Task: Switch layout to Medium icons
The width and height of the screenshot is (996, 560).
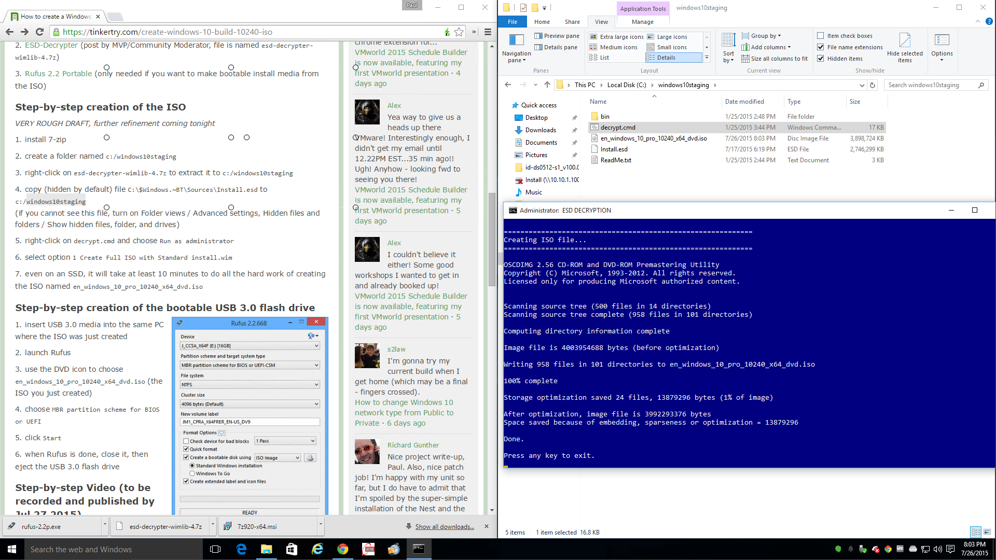Action: [x=614, y=47]
